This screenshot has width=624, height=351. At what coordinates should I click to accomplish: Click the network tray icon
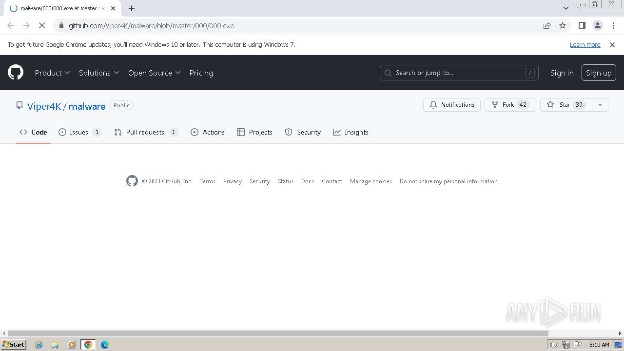566,345
